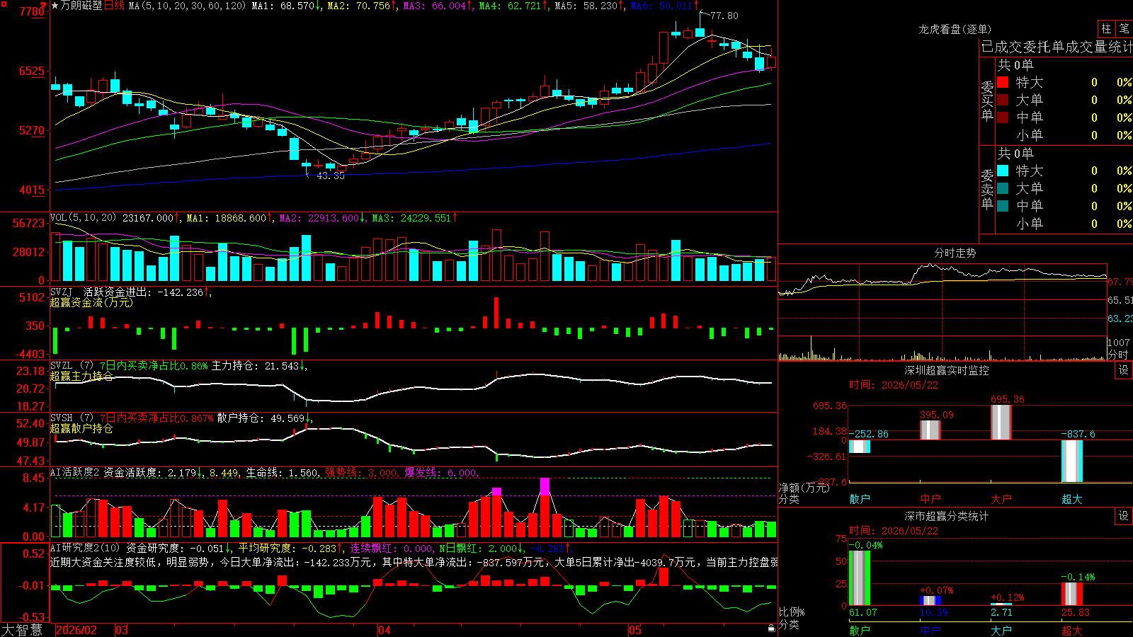Image resolution: width=1133 pixels, height=637 pixels.
Task: Click the 日线 period label
Action: coord(115,6)
